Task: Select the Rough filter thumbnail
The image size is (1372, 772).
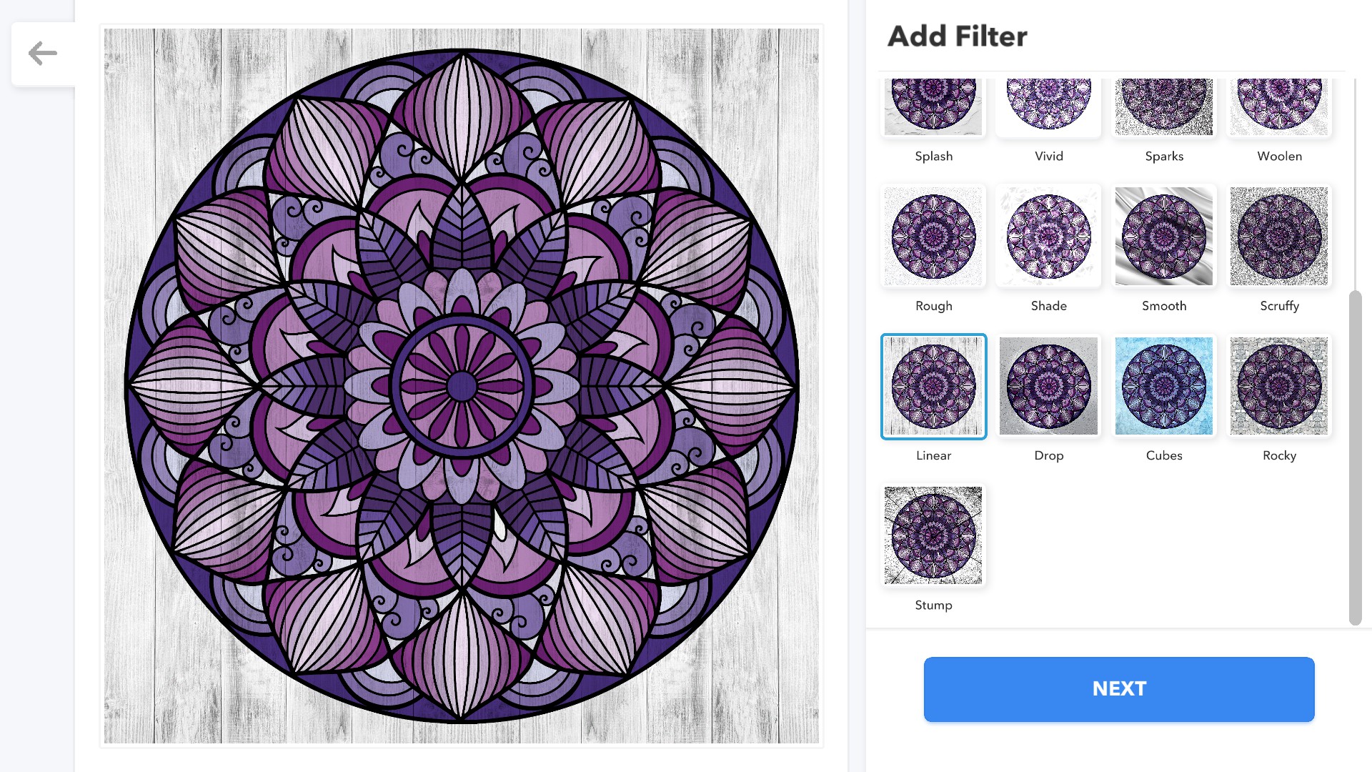Action: pos(933,237)
